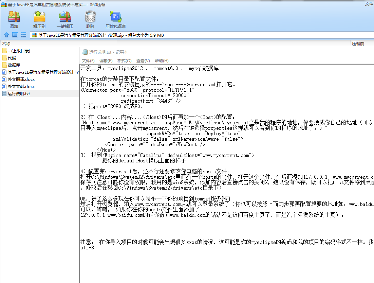
Task: Click the 删除 (Delete) trash can icon
Action: pos(90,17)
